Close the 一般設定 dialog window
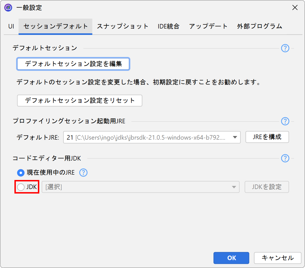 [x=295, y=8]
